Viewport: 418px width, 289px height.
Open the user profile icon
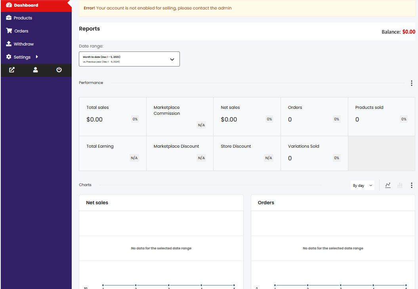[35, 70]
